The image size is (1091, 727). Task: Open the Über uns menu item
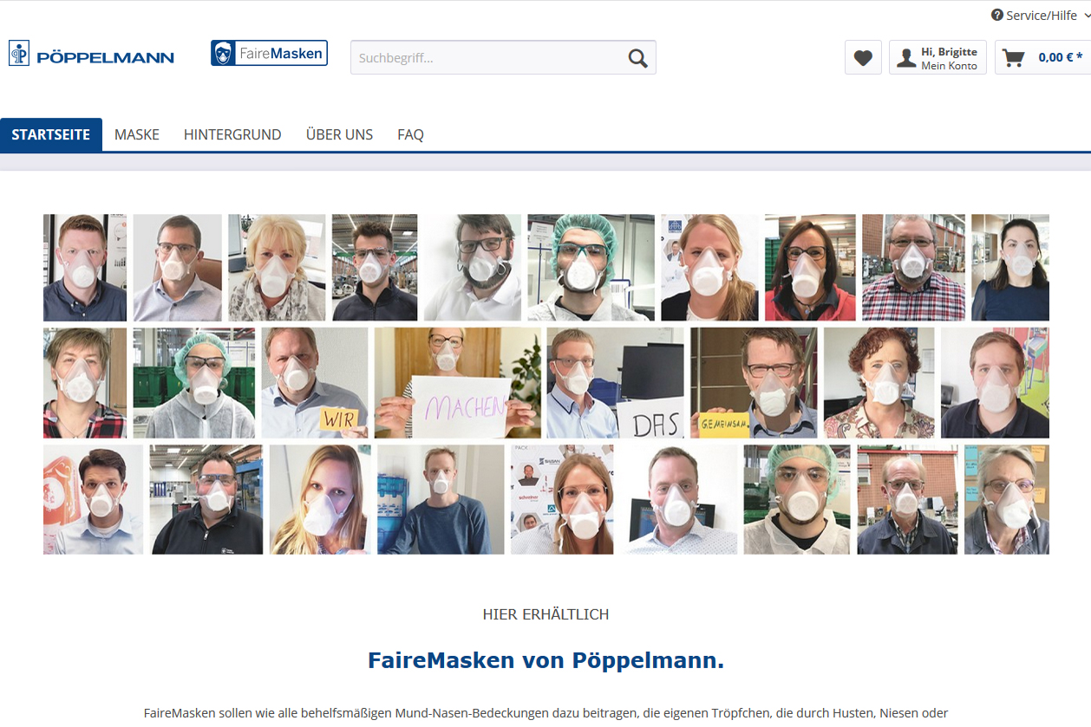point(339,134)
